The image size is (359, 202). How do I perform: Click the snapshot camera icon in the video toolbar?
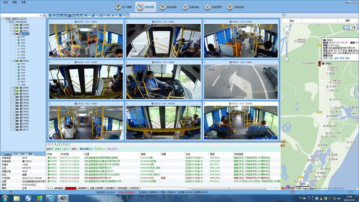tap(101, 15)
